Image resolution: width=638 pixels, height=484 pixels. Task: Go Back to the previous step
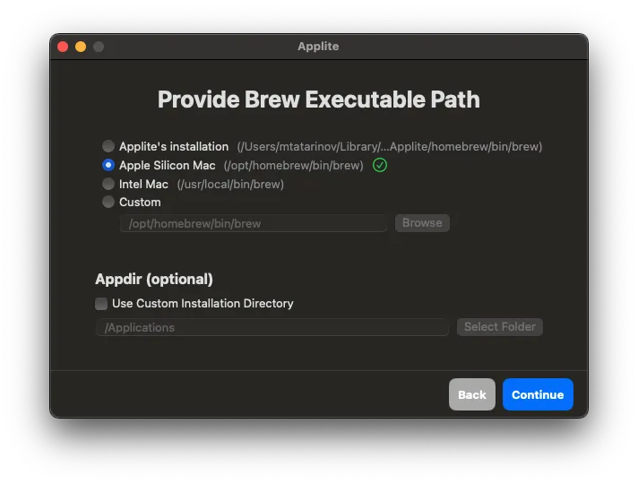(472, 394)
